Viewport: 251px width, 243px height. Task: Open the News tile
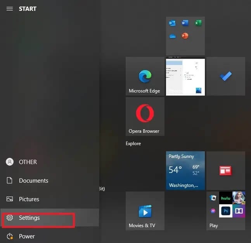(x=226, y=171)
